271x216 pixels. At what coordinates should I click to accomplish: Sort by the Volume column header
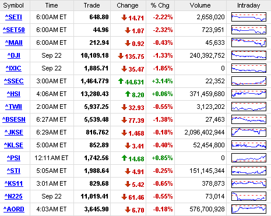200,5
